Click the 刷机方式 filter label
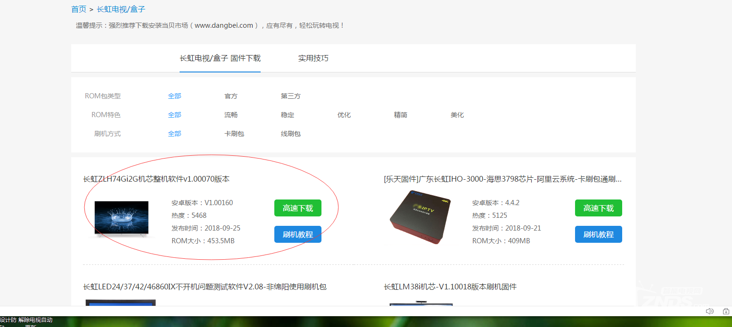This screenshot has width=732, height=327. 107,134
